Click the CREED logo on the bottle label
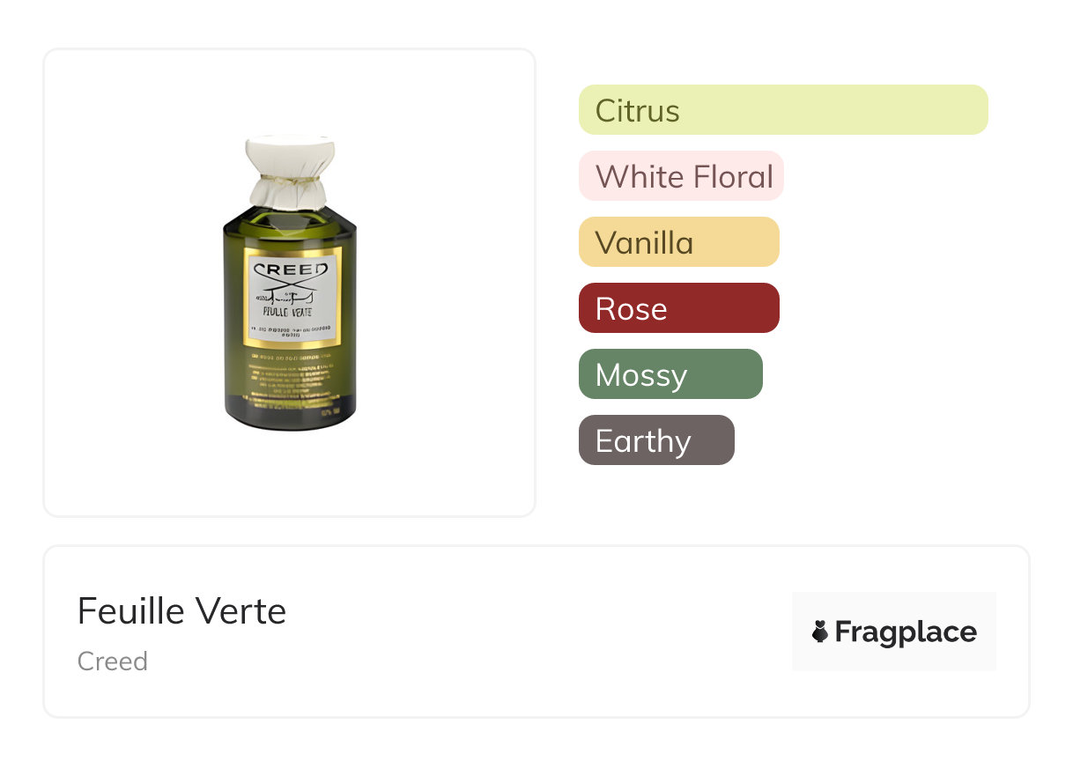 [x=289, y=269]
